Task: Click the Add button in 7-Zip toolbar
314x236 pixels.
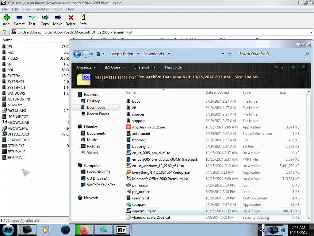Action: [6, 20]
